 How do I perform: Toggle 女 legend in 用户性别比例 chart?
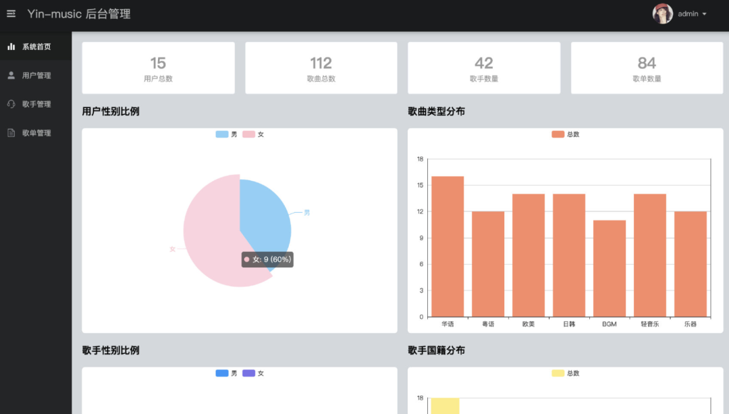[x=253, y=134]
